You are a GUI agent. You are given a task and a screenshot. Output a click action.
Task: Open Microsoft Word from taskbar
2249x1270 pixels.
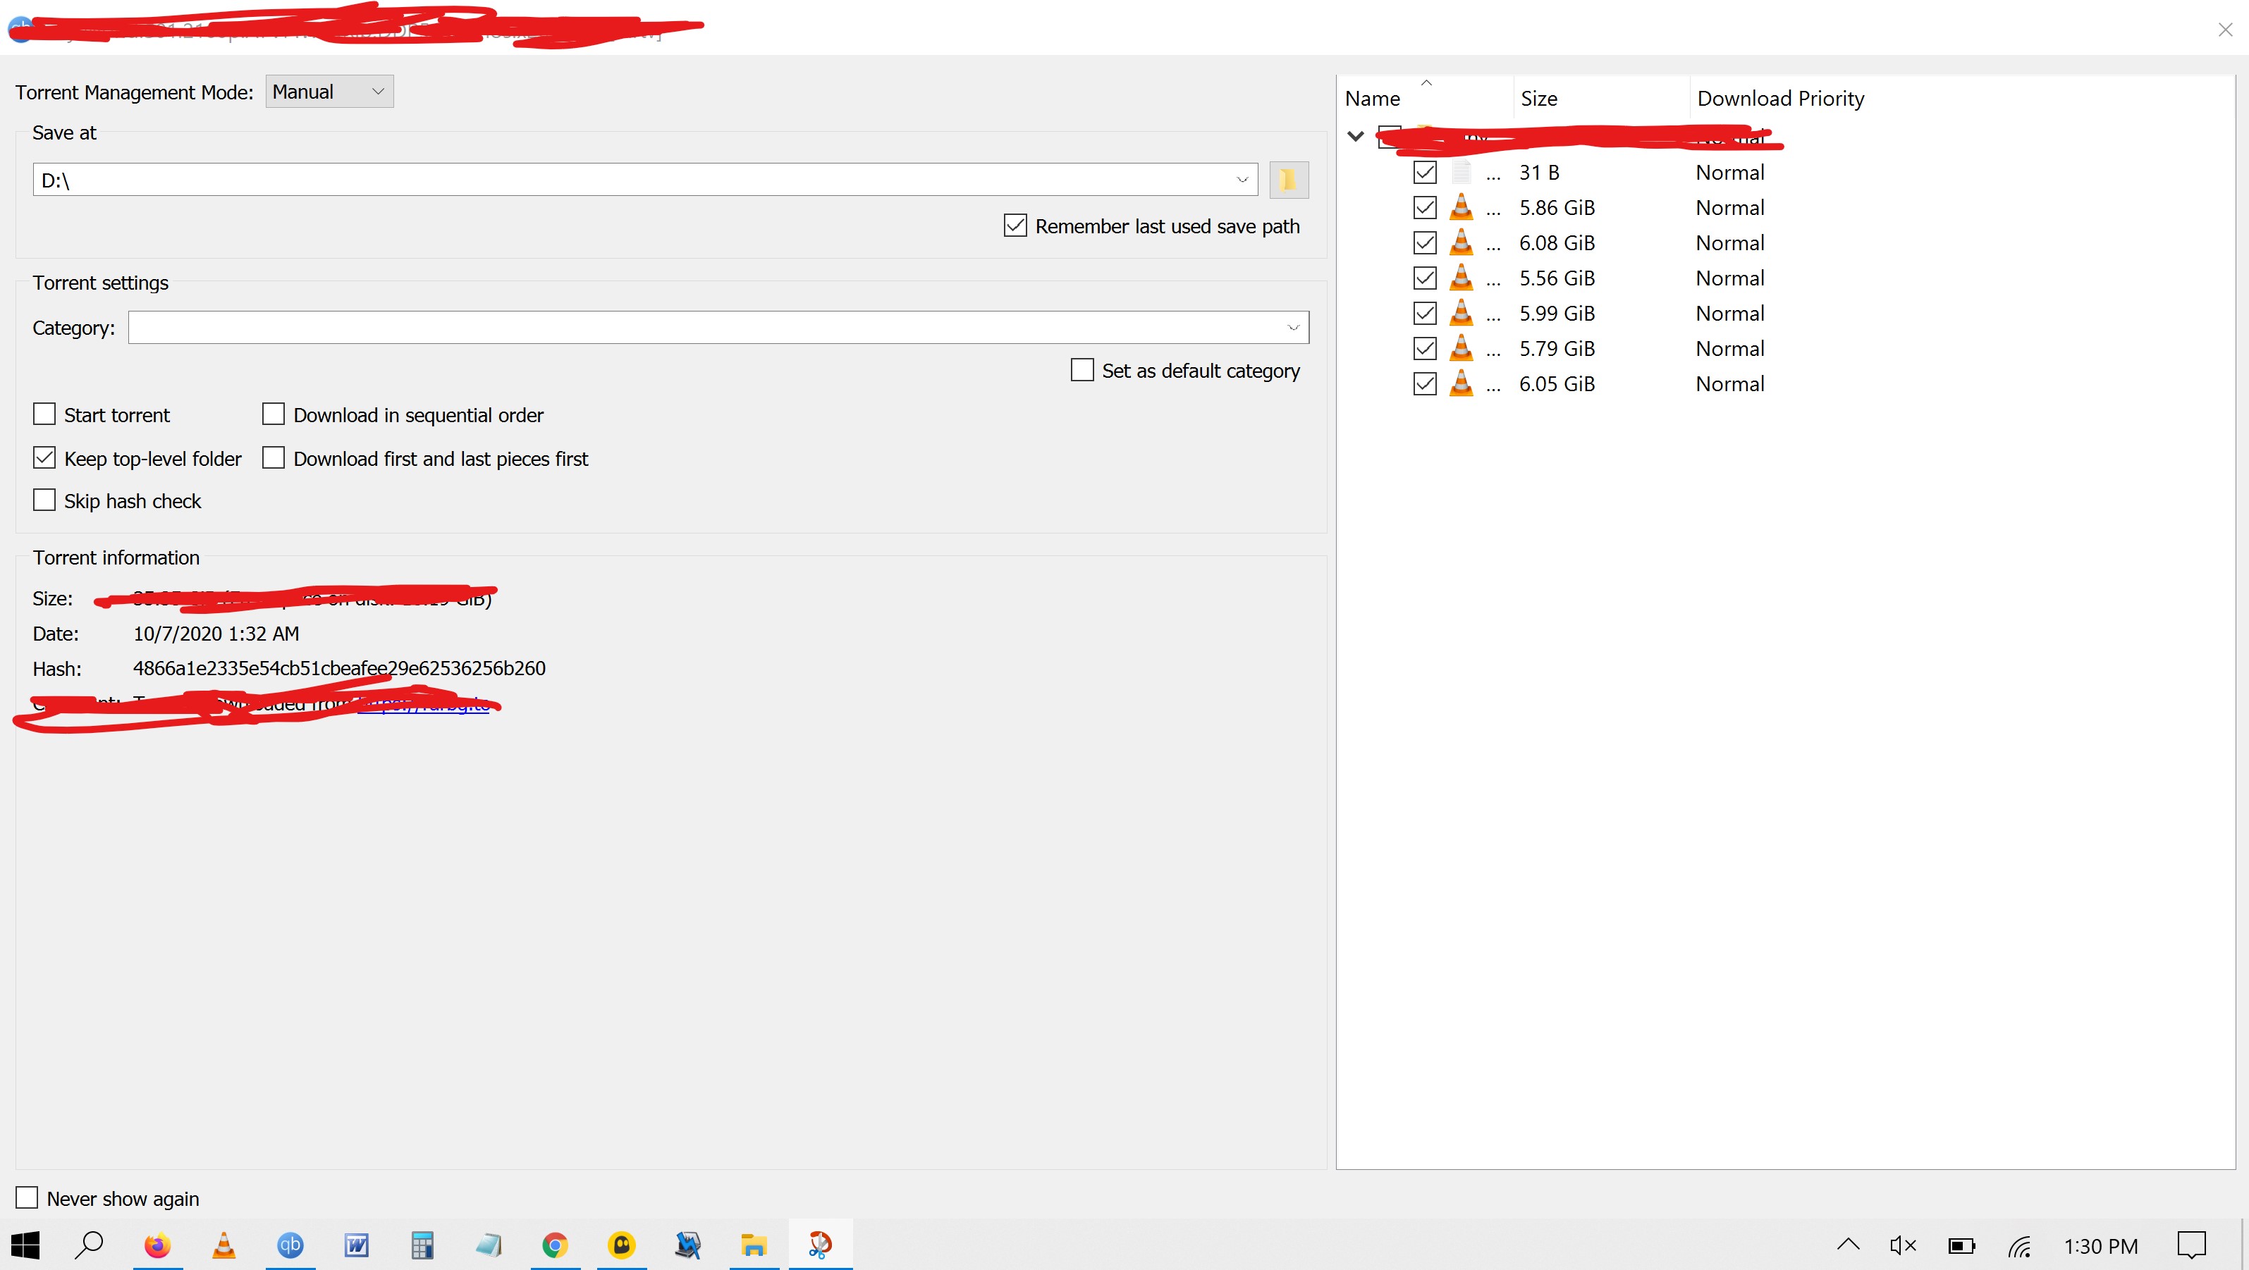(x=356, y=1245)
